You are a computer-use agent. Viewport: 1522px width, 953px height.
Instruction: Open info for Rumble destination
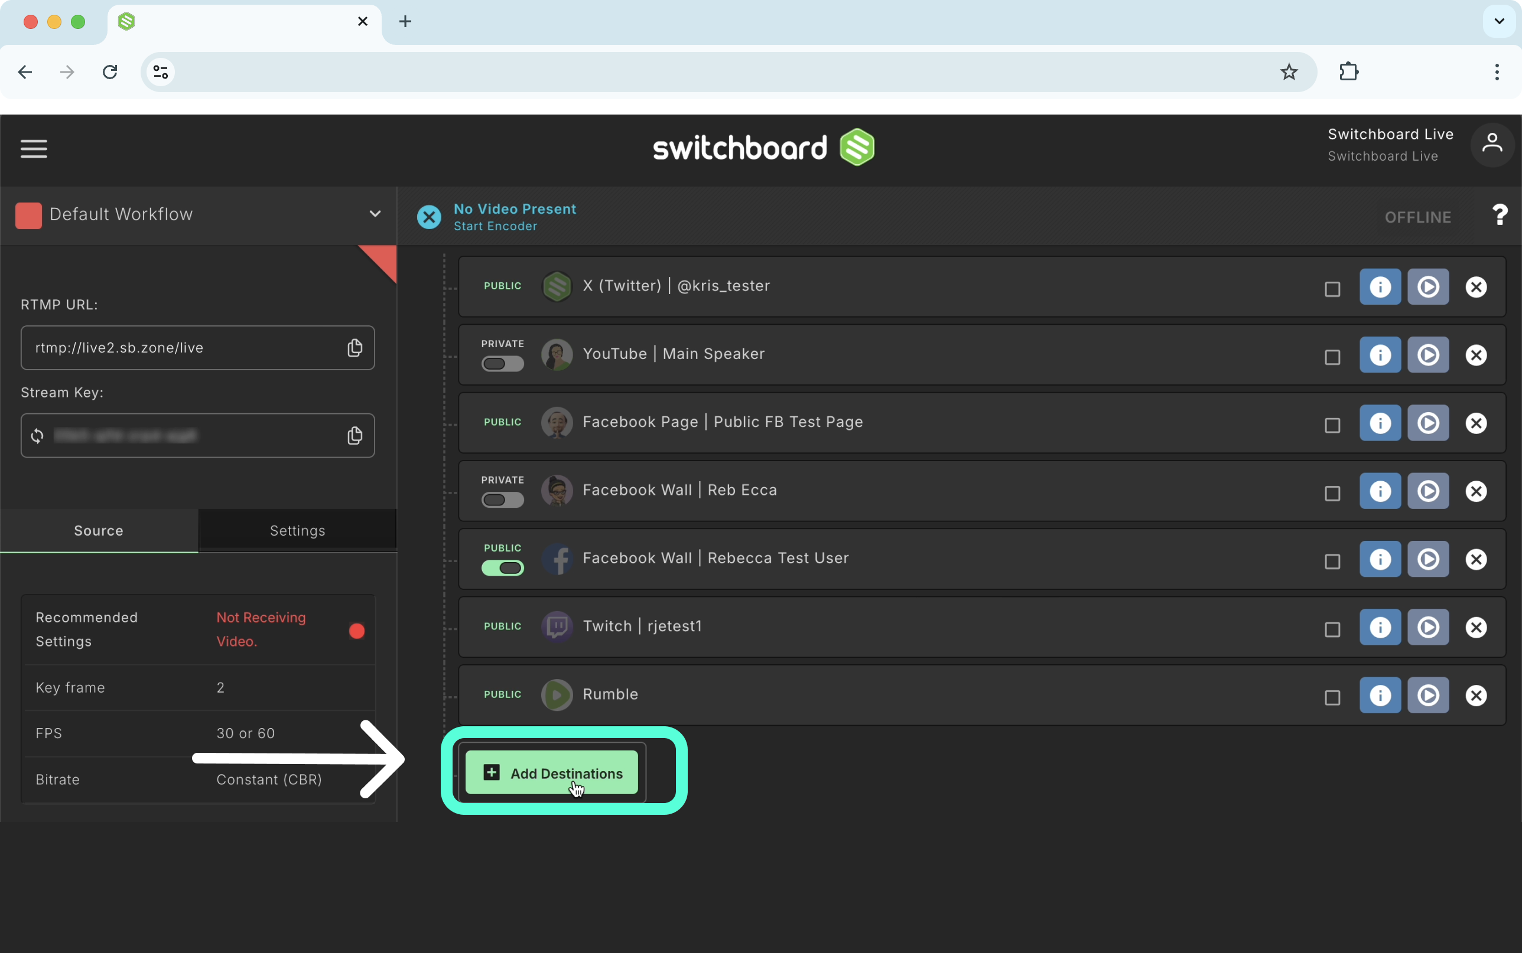coord(1380,695)
